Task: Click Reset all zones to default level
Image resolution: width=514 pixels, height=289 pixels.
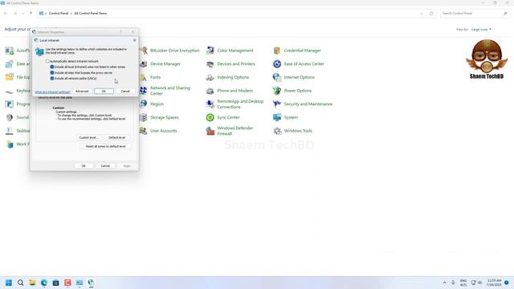Action: coord(105,146)
